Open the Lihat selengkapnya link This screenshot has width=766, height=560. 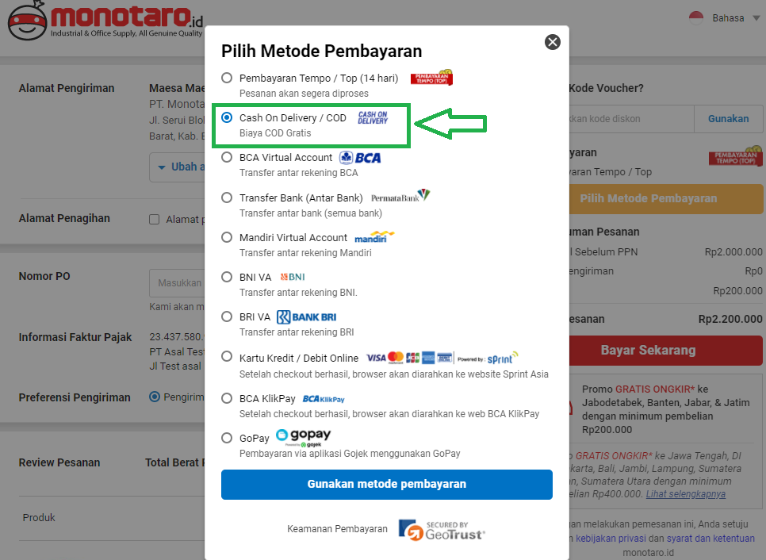pyautogui.click(x=685, y=494)
